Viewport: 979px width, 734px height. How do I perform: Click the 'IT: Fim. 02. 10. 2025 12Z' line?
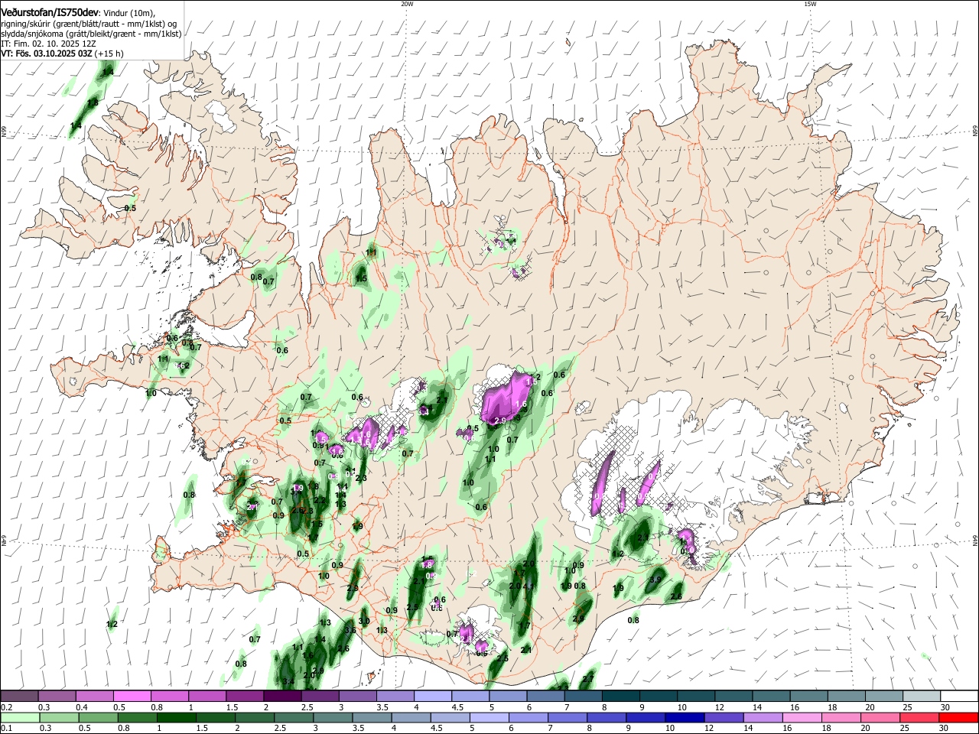tap(48, 44)
